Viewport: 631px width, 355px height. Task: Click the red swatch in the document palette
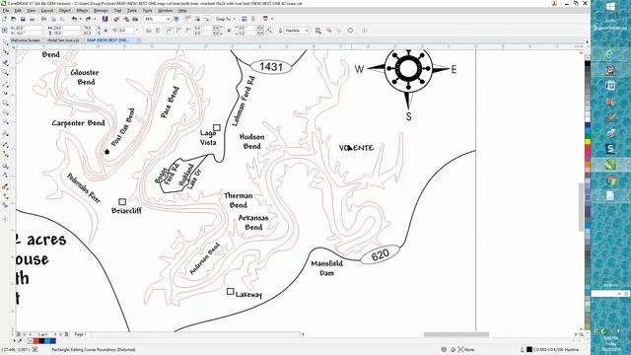pos(36,341)
